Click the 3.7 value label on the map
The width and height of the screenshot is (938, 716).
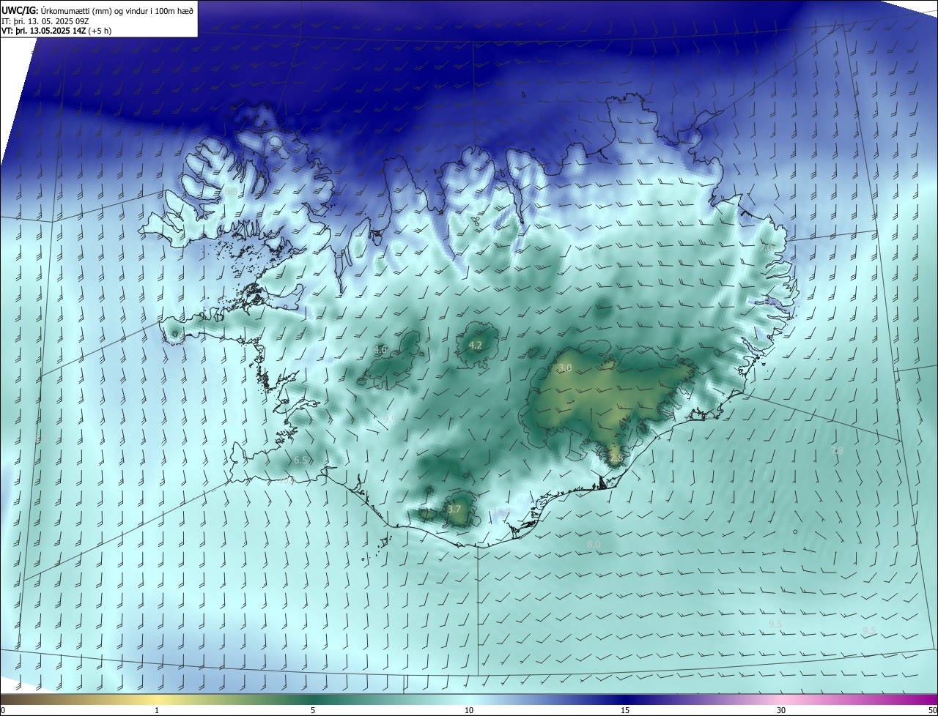point(454,509)
